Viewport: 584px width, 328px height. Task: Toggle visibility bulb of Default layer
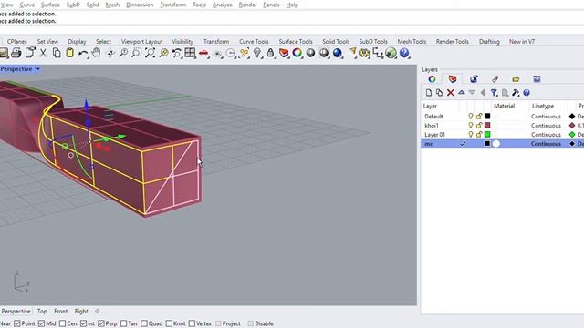tap(471, 117)
